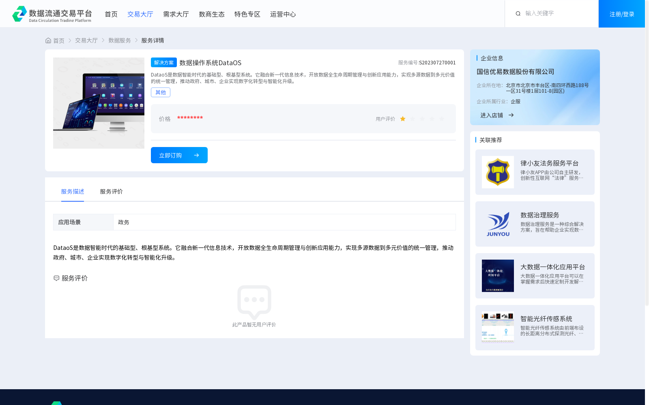
Task: Click the 解决方案 badge
Action: tap(164, 62)
